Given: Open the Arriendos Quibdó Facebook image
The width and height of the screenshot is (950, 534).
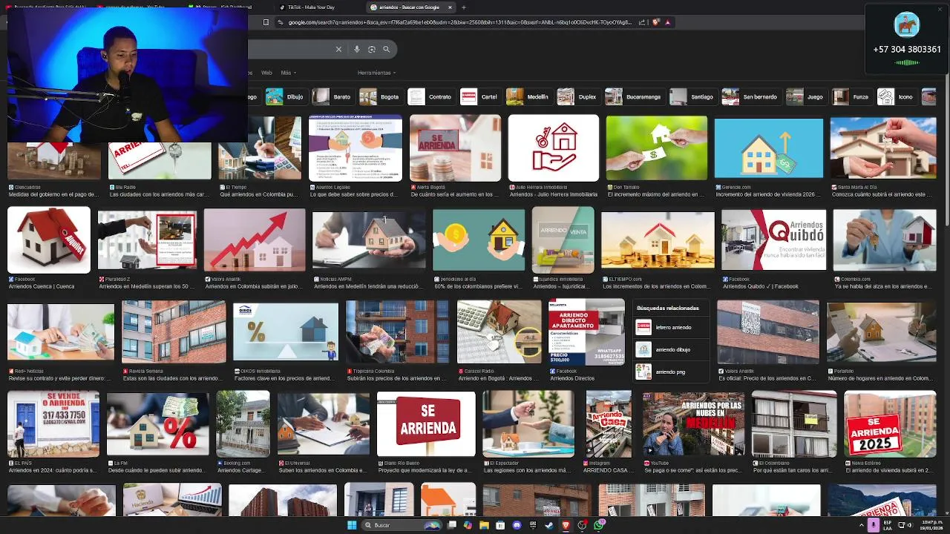Looking at the screenshot, I should pos(773,240).
